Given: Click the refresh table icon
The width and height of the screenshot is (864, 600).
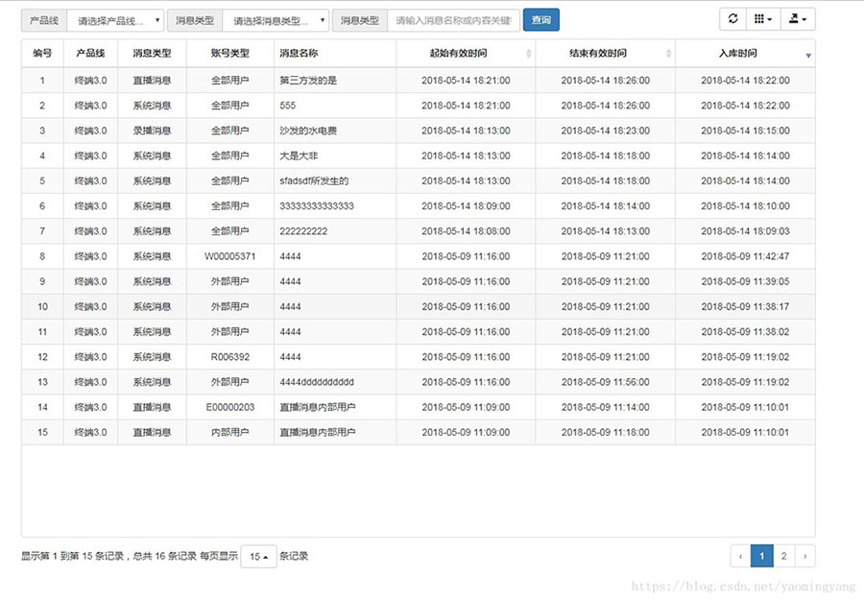Looking at the screenshot, I should point(733,19).
